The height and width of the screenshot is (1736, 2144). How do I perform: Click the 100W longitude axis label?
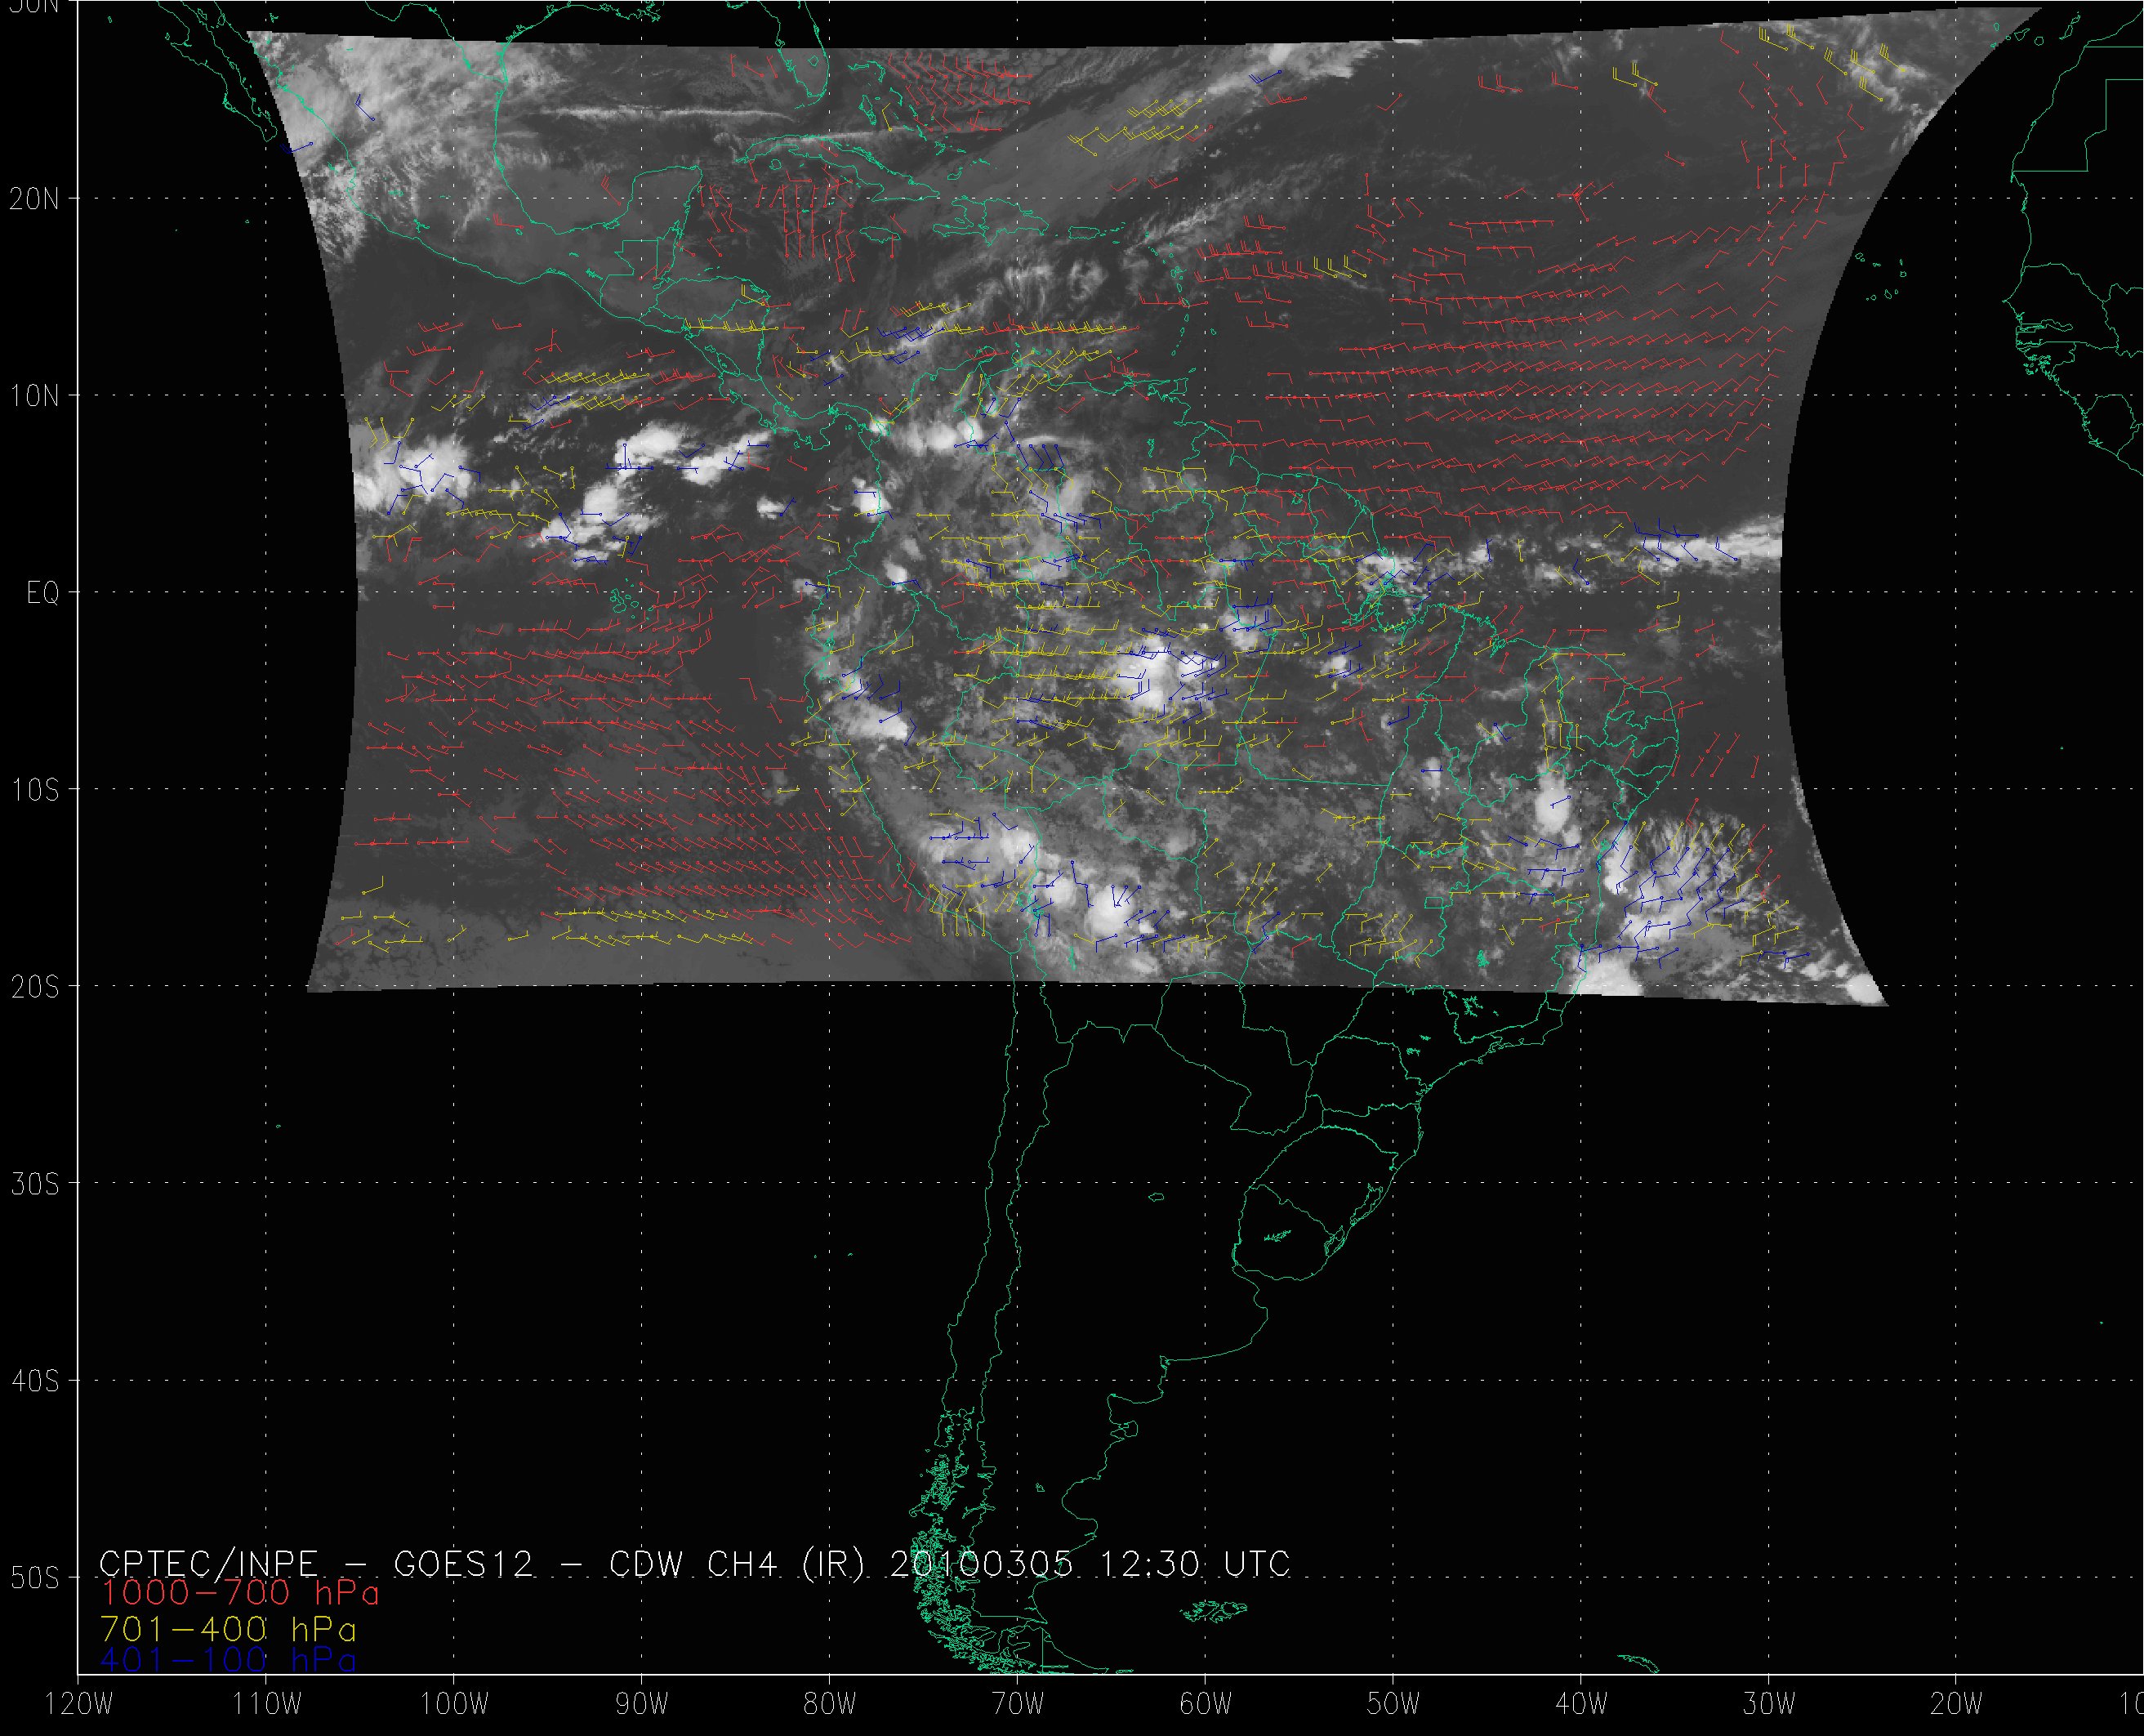(454, 1705)
